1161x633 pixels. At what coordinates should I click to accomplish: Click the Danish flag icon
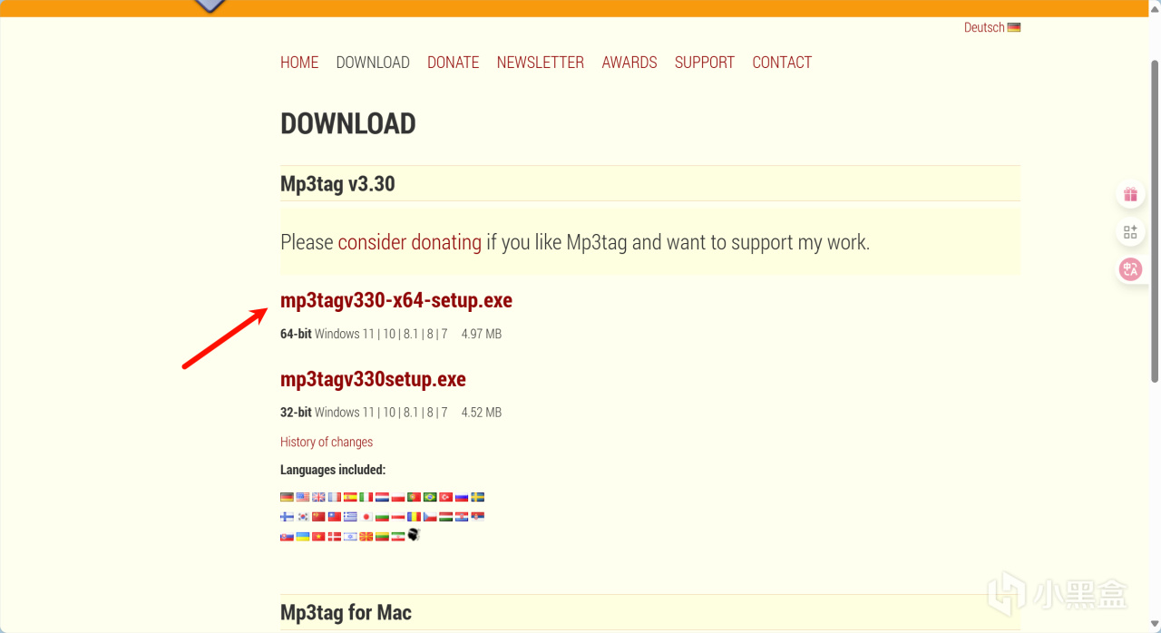(x=335, y=537)
